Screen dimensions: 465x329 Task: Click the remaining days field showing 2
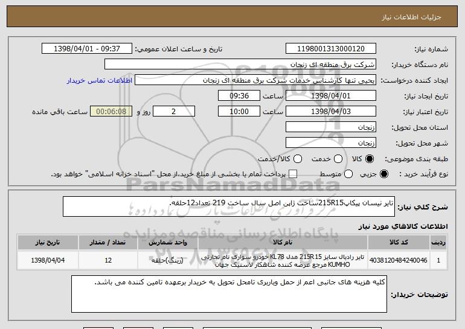coord(174,112)
